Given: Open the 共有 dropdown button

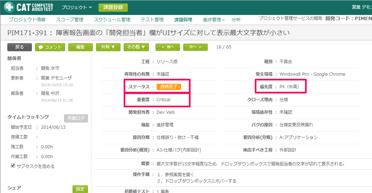Looking at the screenshot, I should 108,47.
